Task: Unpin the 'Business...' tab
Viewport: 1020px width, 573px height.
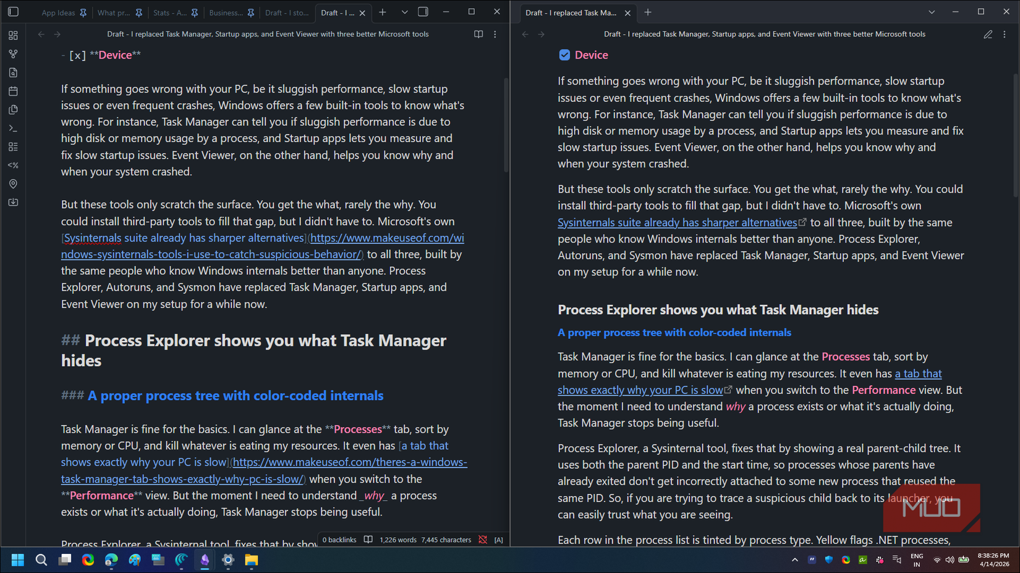Action: pyautogui.click(x=251, y=12)
